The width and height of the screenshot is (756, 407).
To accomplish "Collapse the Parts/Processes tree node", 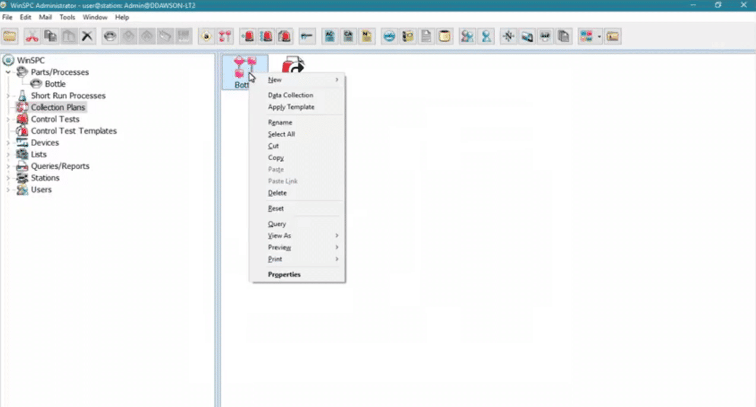I will point(8,72).
